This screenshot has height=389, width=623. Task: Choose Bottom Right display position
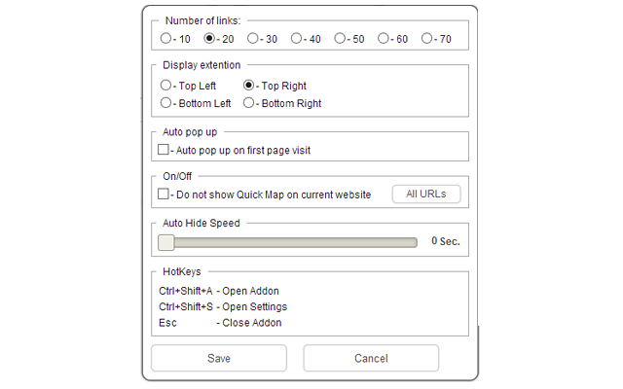coord(249,102)
